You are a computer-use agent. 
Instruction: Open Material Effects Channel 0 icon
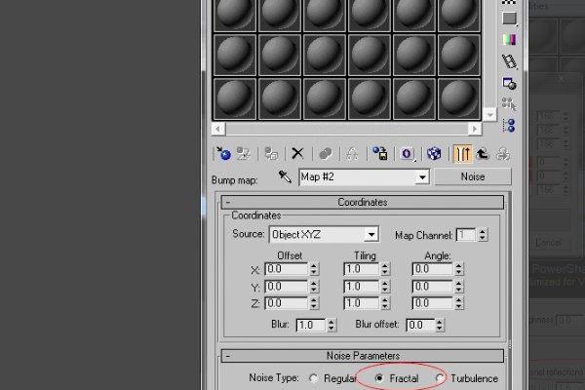coord(407,153)
